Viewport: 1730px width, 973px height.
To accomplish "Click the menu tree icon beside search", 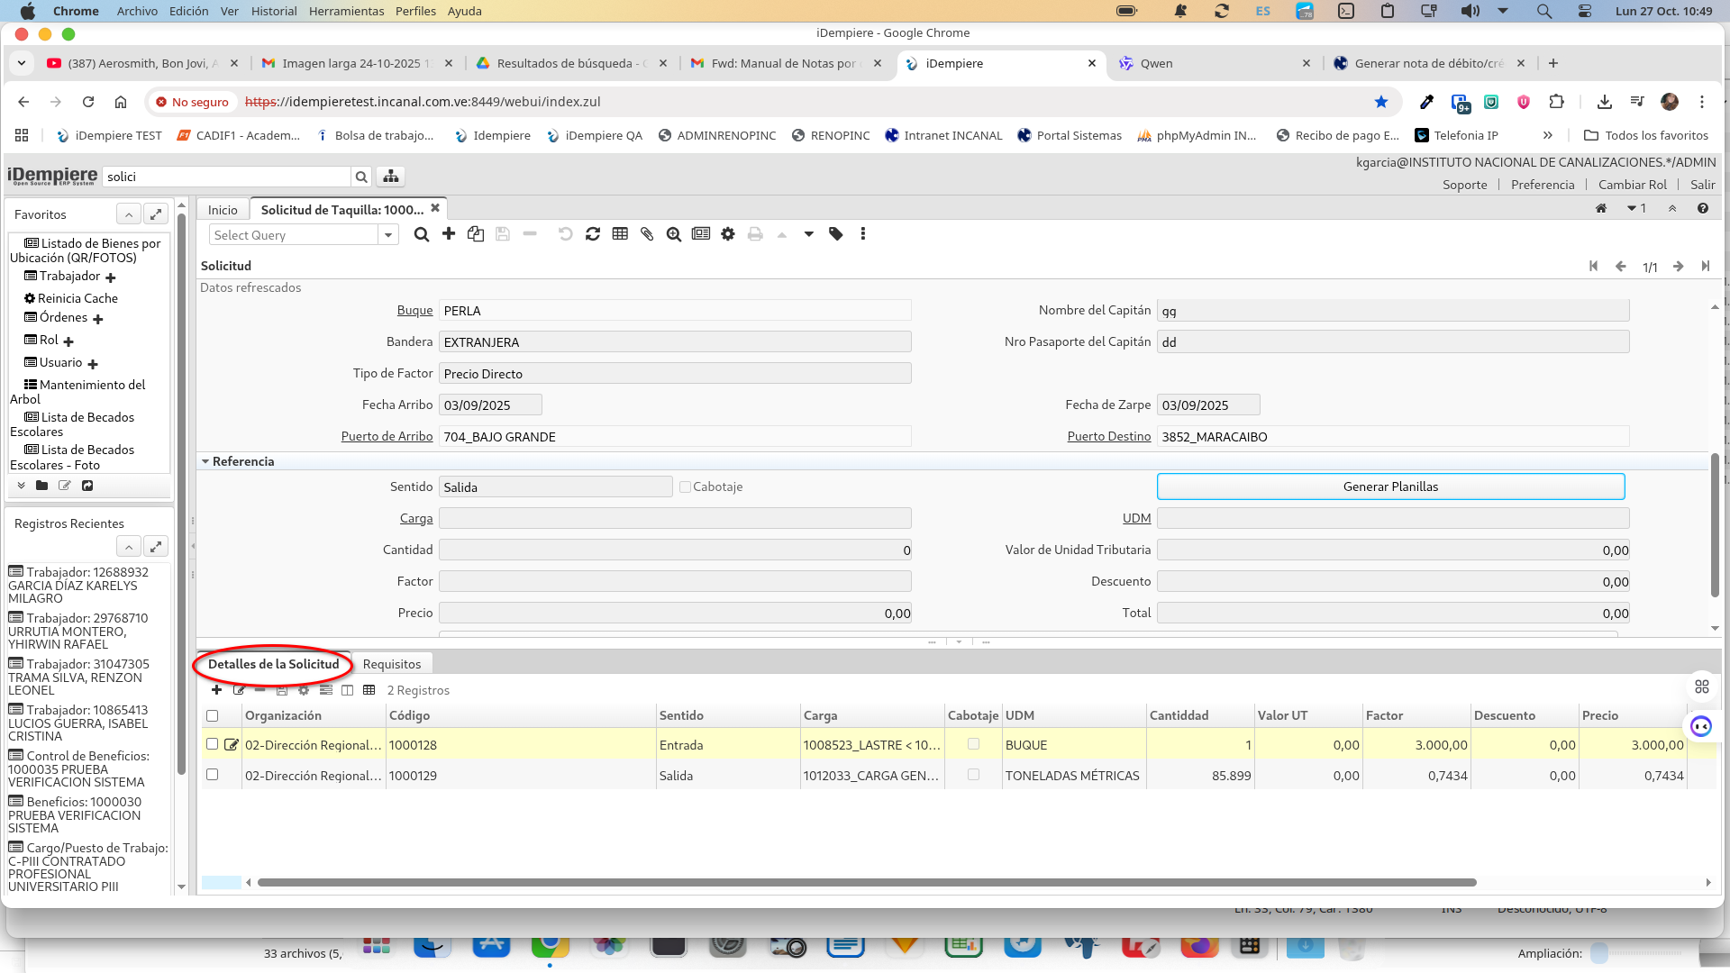I will coord(391,177).
